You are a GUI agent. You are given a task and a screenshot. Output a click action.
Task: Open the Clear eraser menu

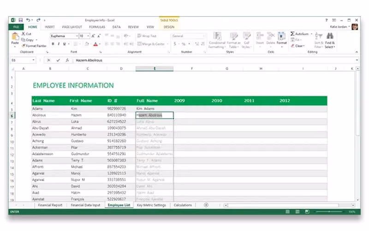coord(298,46)
